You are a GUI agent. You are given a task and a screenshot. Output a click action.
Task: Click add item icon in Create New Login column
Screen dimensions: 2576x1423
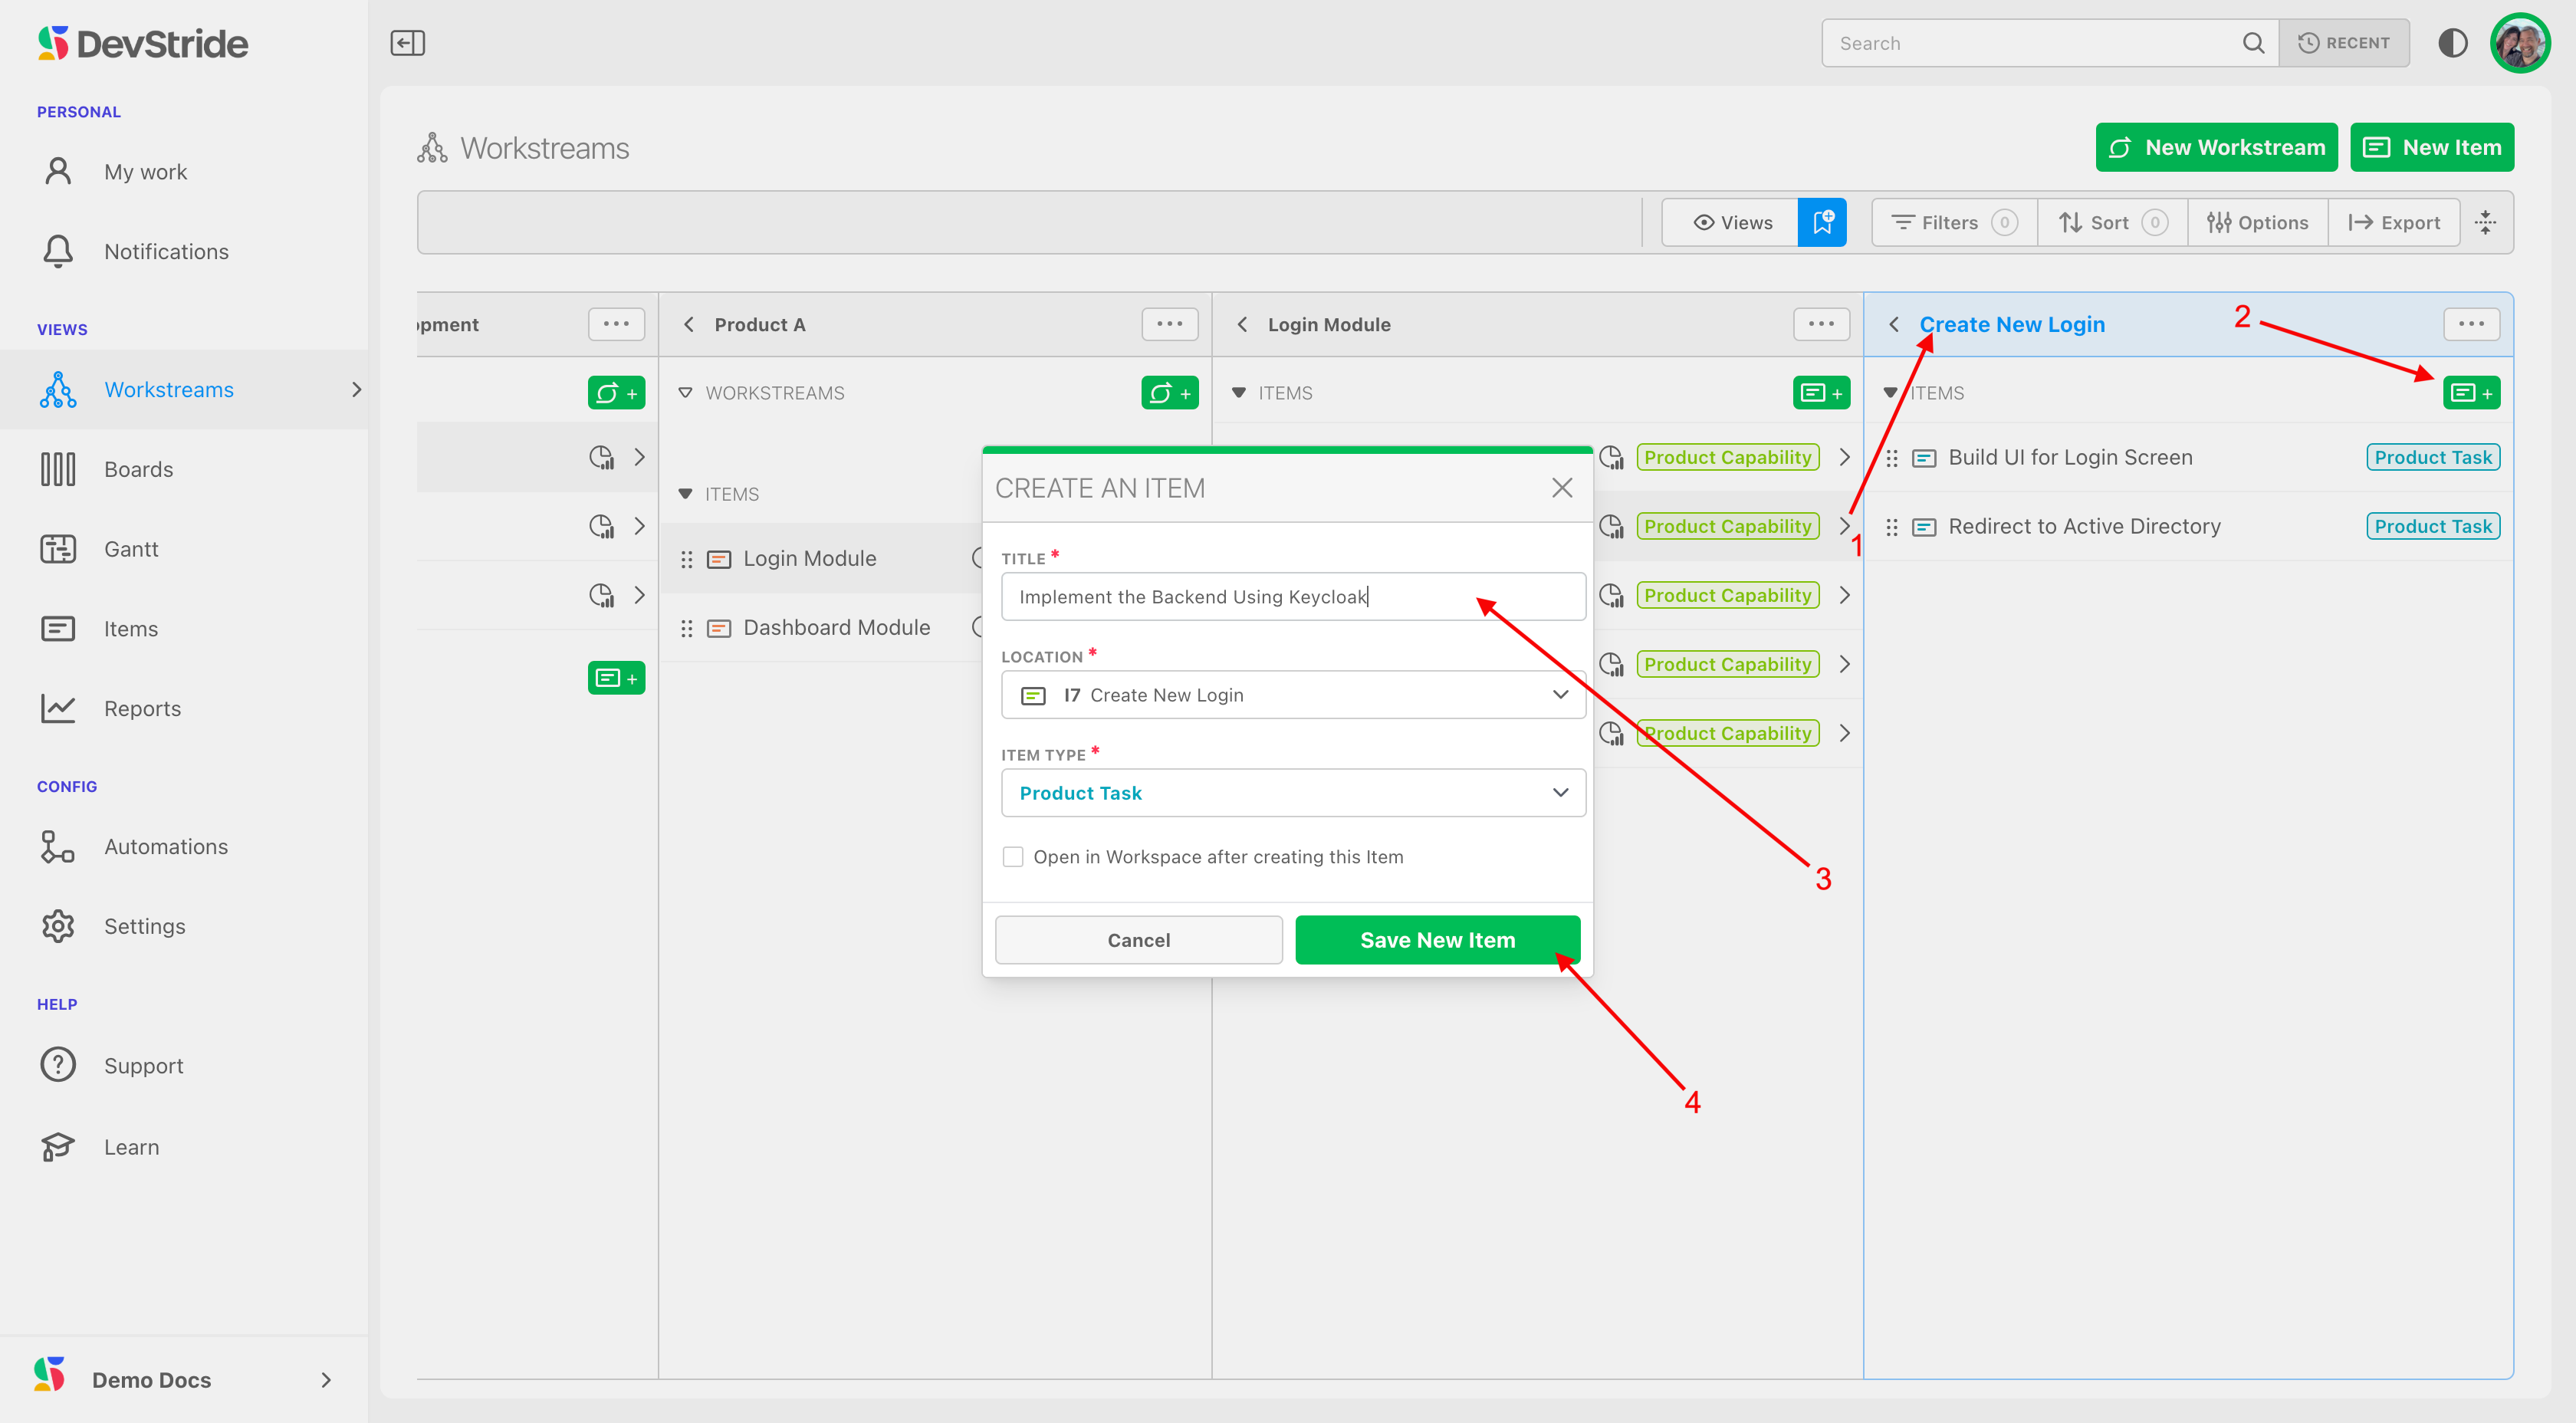(2471, 393)
